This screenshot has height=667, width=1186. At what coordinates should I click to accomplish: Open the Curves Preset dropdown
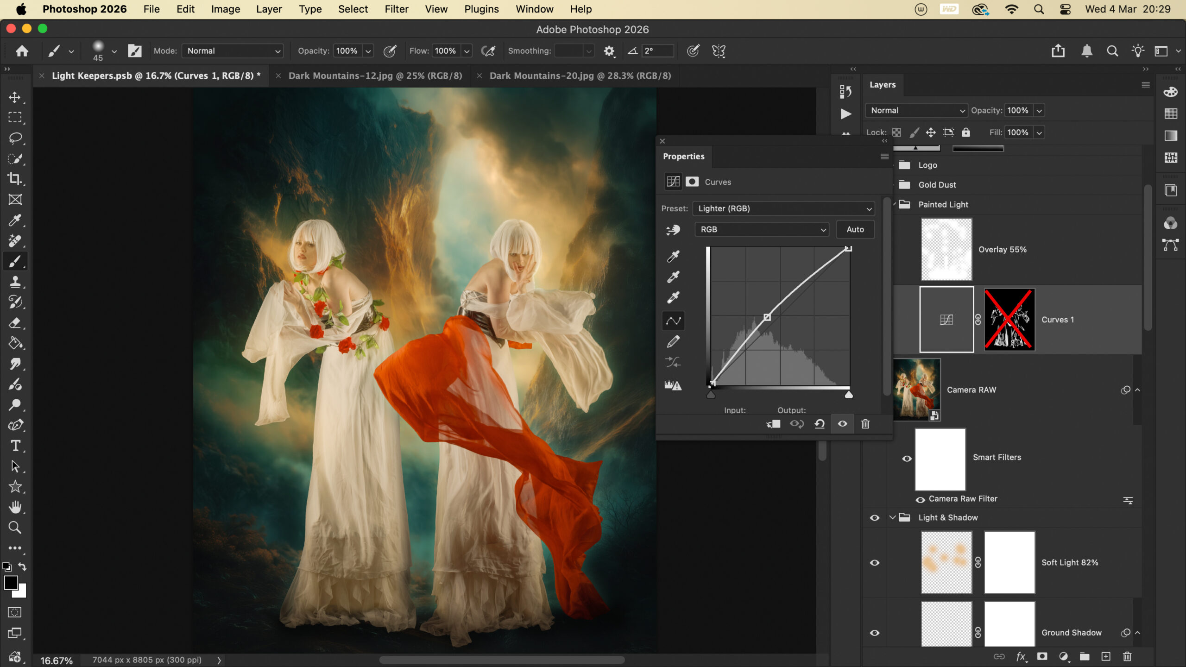pyautogui.click(x=783, y=208)
